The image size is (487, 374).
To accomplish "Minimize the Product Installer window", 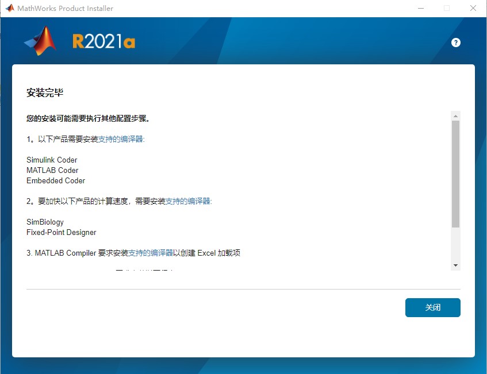I will [x=420, y=8].
